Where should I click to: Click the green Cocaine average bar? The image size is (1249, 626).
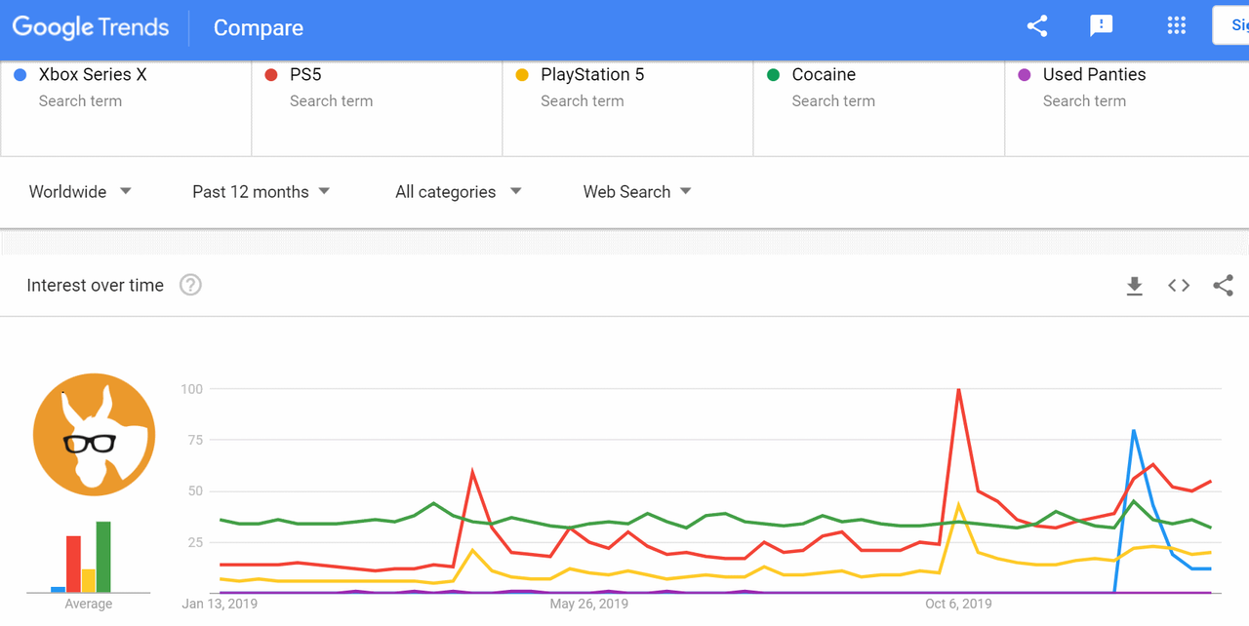pyautogui.click(x=103, y=557)
